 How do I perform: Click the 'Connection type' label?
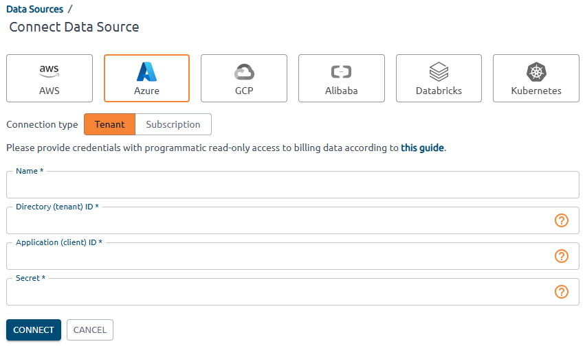pos(42,124)
